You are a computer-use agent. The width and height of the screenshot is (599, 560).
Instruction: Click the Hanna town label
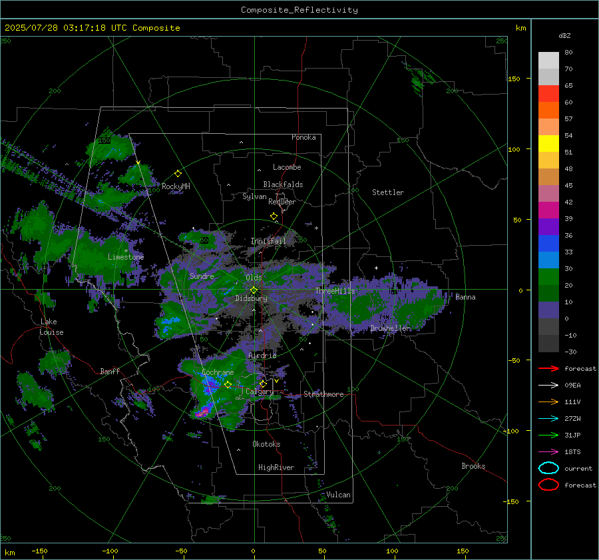[x=465, y=297]
